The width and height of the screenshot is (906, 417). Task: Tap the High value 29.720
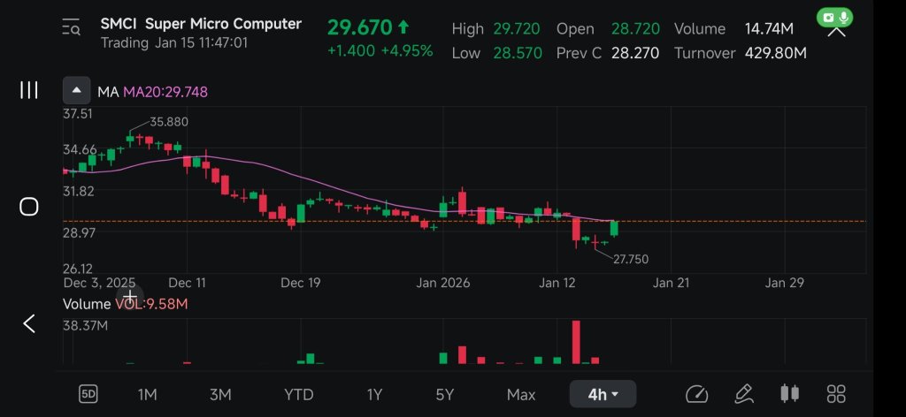click(x=517, y=29)
